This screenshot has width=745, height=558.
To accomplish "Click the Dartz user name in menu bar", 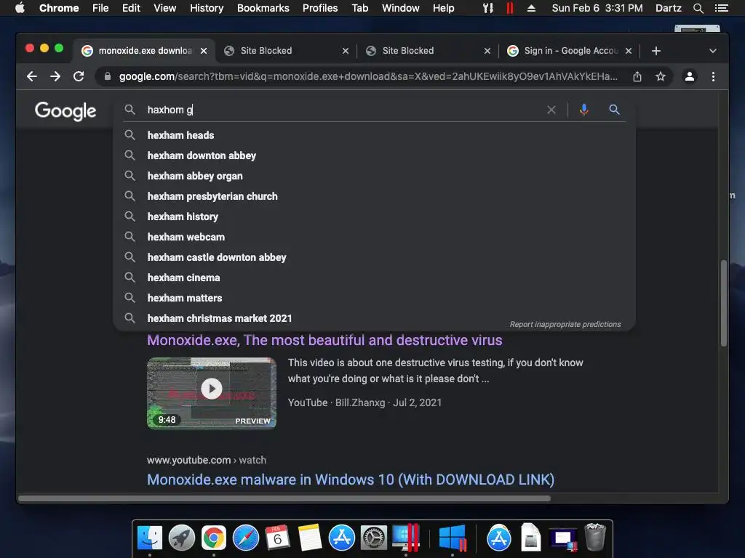I will [669, 8].
